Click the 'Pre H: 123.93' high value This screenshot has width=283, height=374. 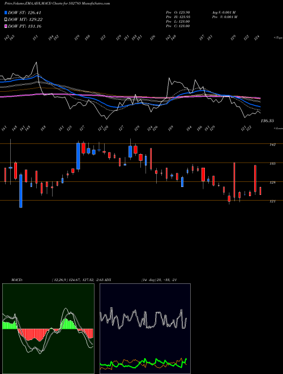pos(178,16)
